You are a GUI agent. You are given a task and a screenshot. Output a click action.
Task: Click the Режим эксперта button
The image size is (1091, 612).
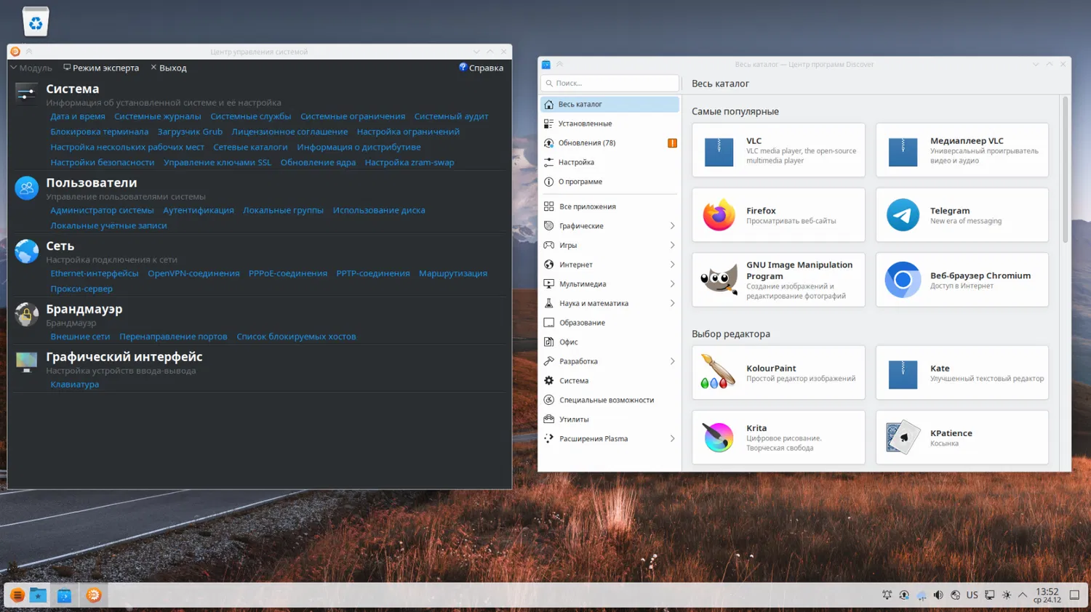101,68
